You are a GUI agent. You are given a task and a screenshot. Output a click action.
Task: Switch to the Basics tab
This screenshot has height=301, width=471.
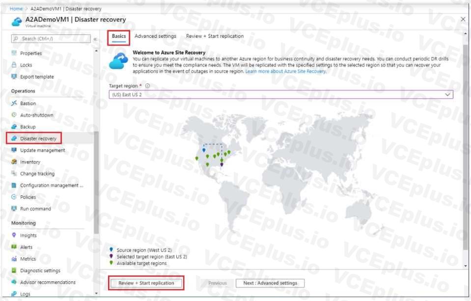119,36
